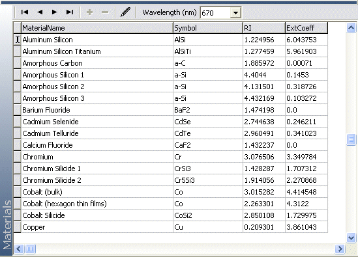Select the row header for Copper
This screenshot has width=358, height=257.
(18, 227)
